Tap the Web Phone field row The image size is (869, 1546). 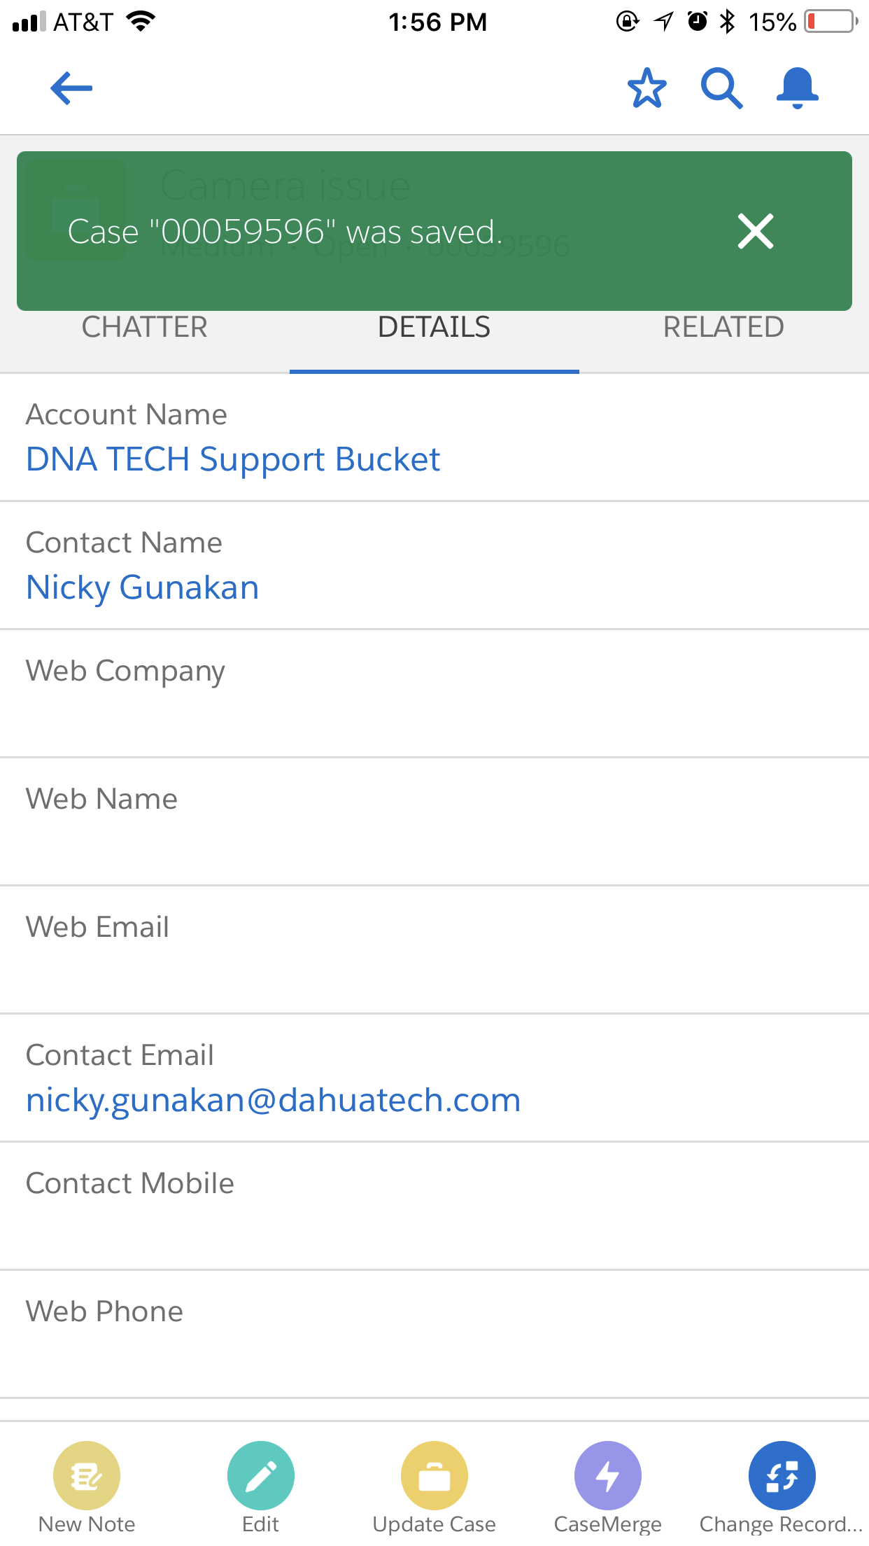coord(434,1335)
